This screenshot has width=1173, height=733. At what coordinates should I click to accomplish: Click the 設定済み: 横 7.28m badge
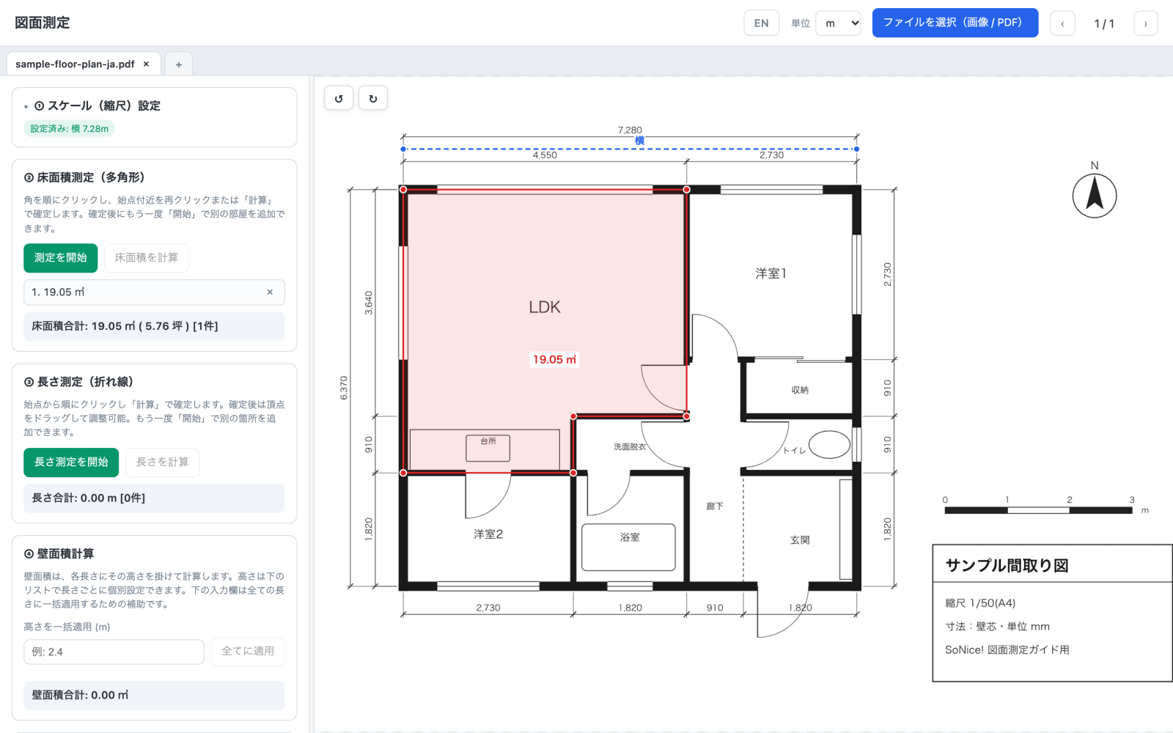70,128
